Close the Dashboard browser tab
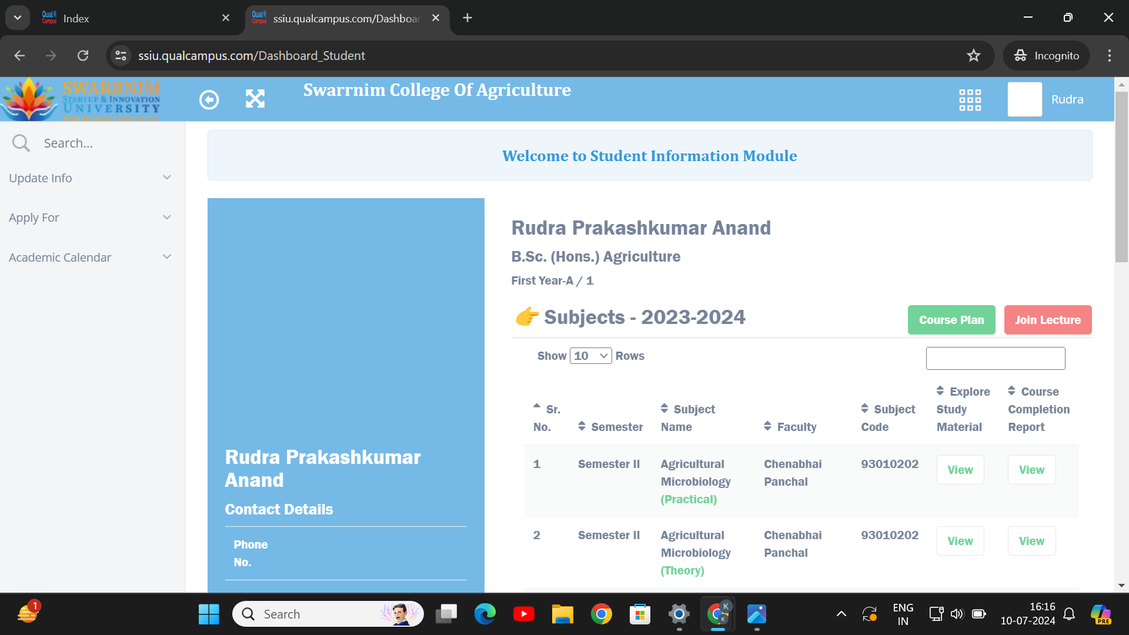 coord(436,18)
